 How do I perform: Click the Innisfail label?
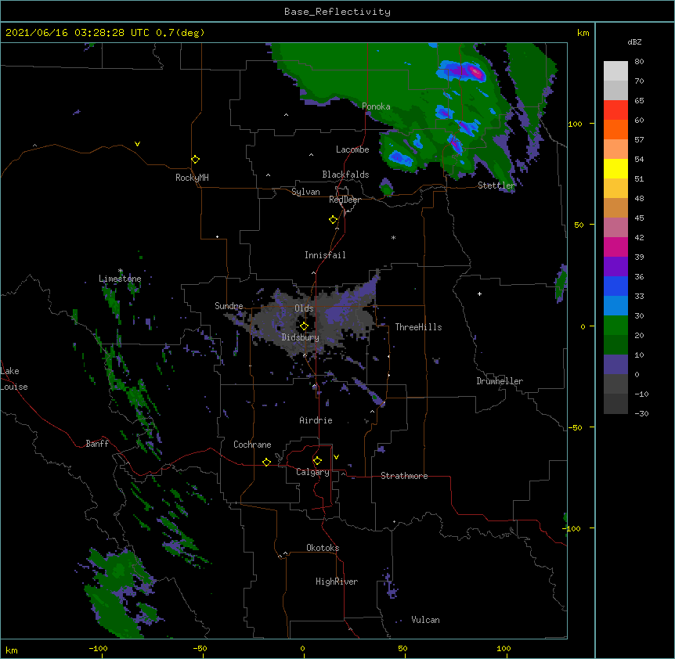(x=325, y=255)
